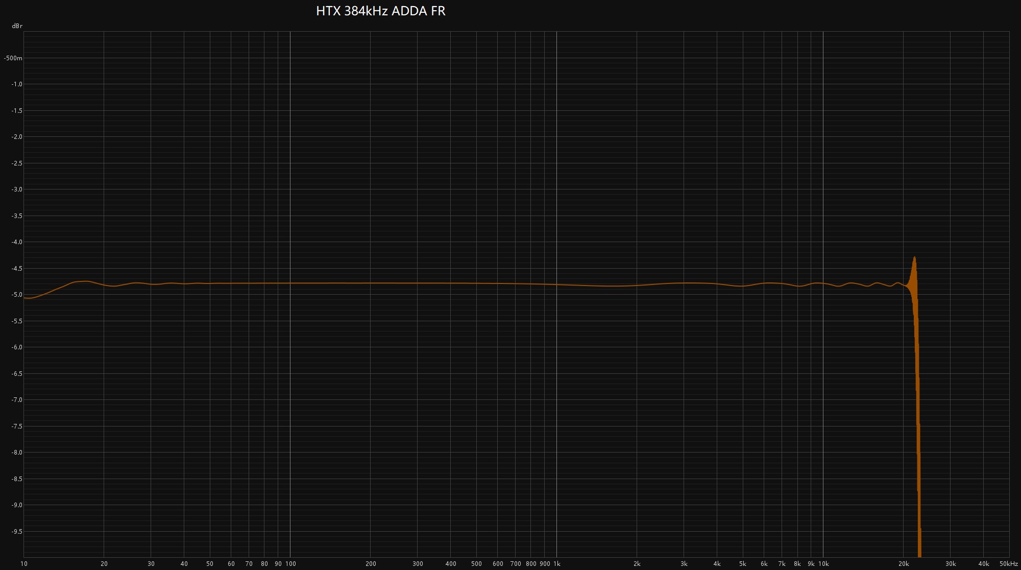The image size is (1021, 570).
Task: Select the 3k x-axis label
Action: click(684, 564)
